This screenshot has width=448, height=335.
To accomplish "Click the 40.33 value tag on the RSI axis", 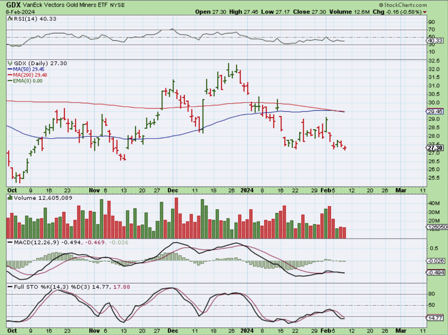I will (434, 41).
